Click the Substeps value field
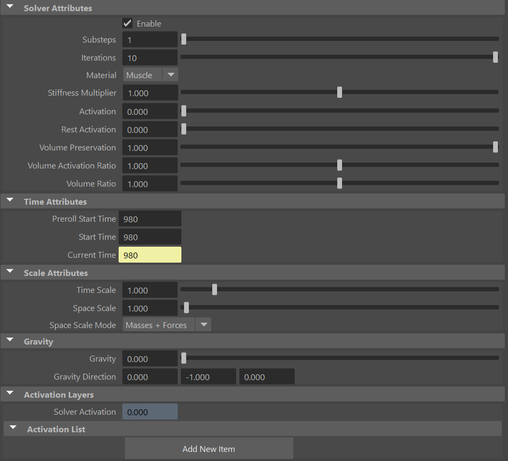The image size is (508, 461). tap(150, 39)
